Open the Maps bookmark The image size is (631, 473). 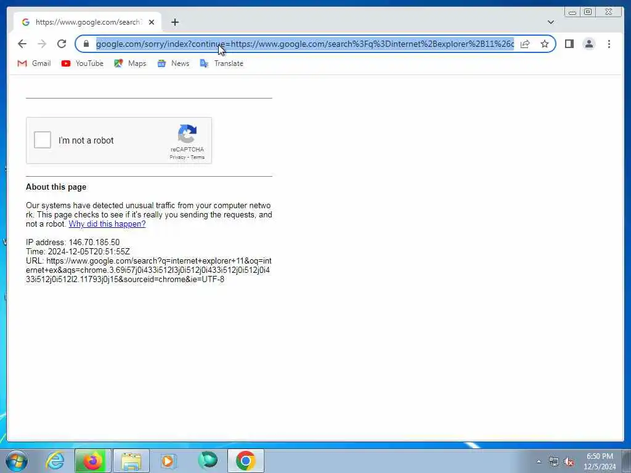(x=130, y=63)
